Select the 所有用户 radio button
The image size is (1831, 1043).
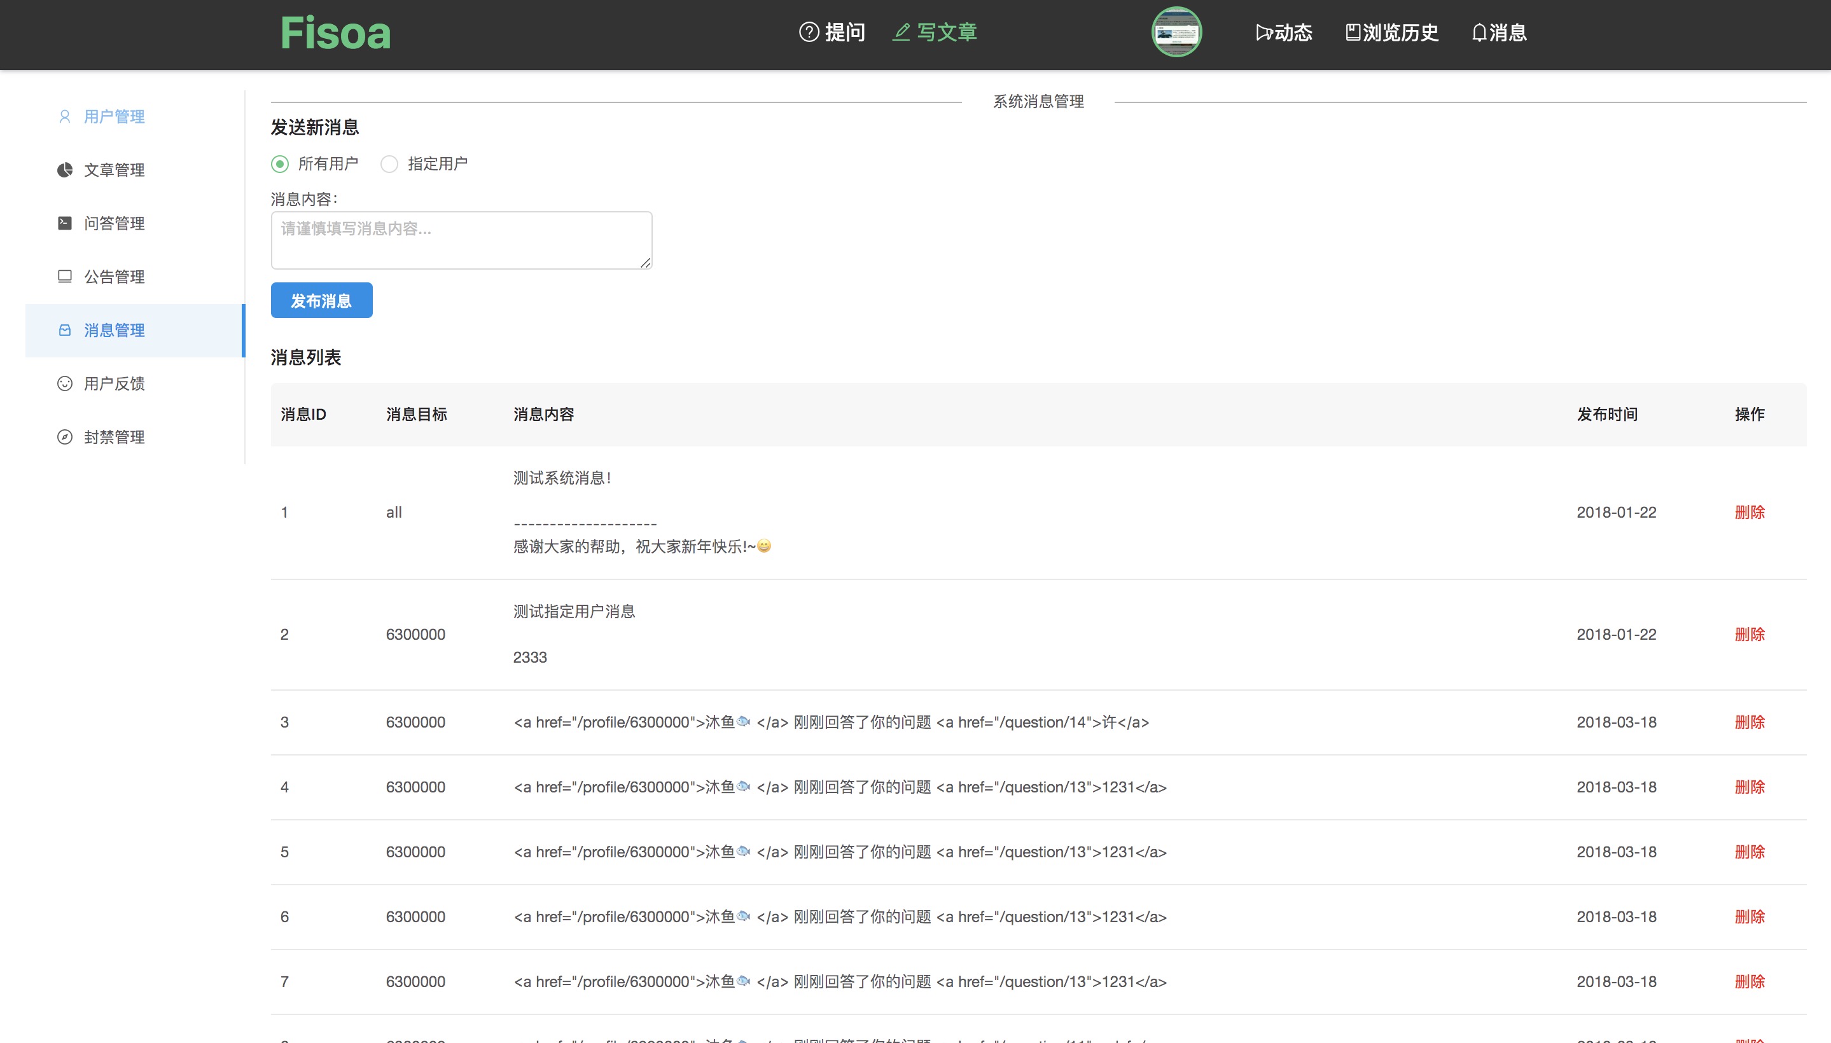[x=280, y=164]
